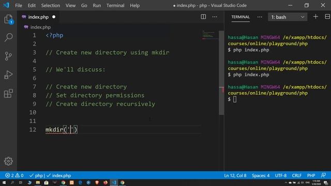
Task: Click 'Ln 12, Col 8' in status bar
Action: (x=235, y=176)
